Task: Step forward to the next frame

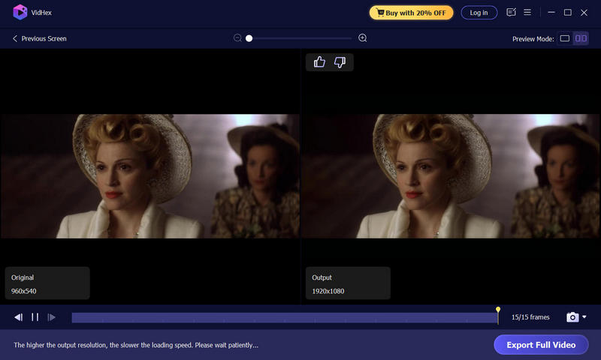Action: click(51, 317)
